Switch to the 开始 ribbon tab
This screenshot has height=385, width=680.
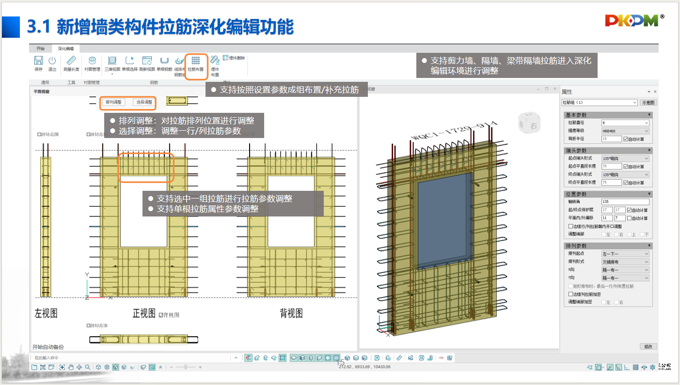pos(40,48)
